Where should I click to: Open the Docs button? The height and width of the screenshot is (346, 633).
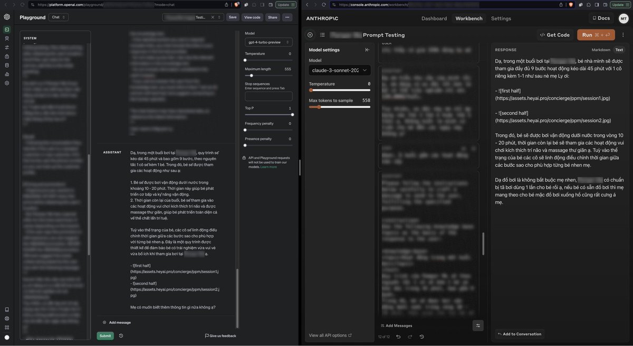600,18
